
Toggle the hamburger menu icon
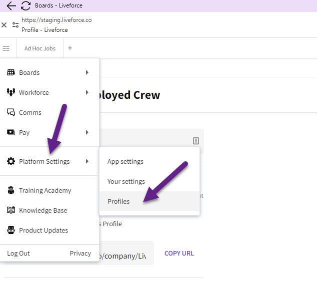click(x=6, y=48)
